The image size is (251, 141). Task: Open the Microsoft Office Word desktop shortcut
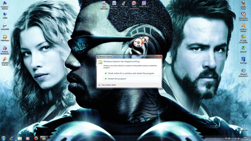pos(114,5)
